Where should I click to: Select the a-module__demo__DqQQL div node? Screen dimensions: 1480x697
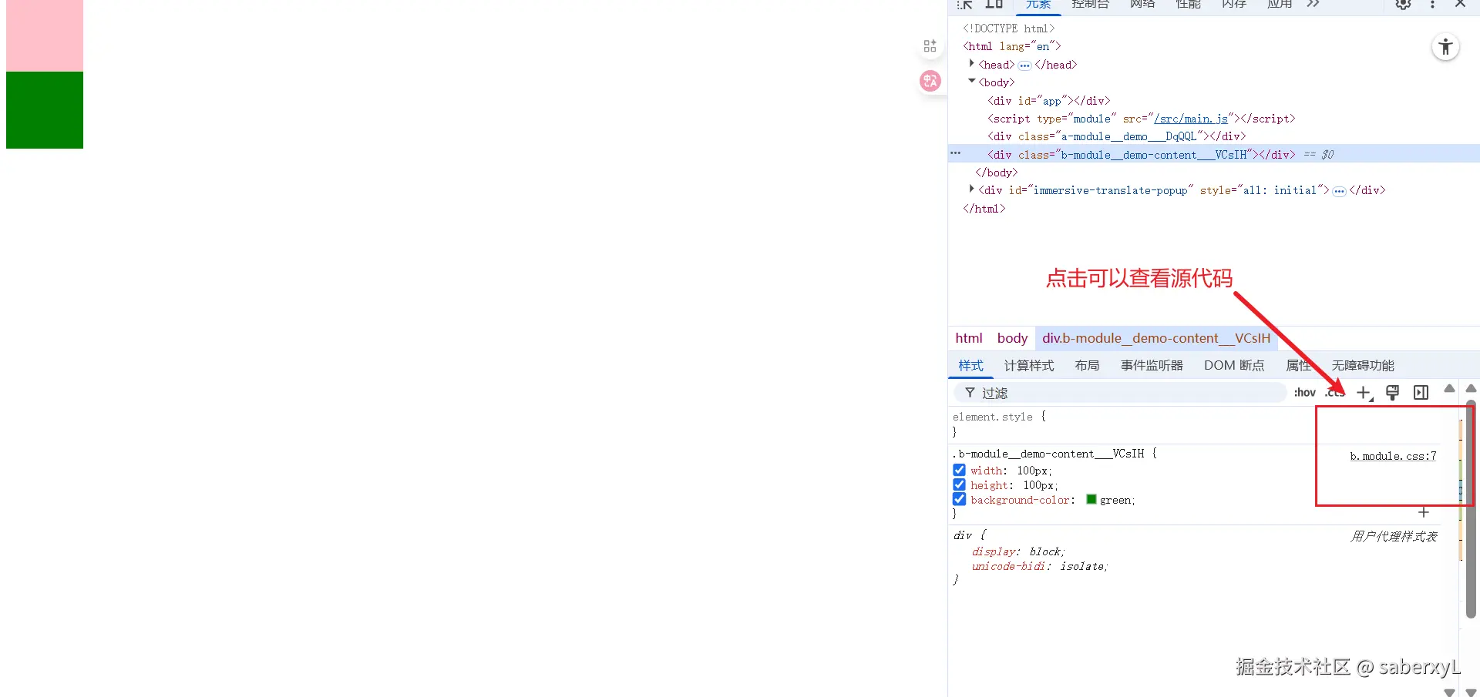coord(1117,136)
